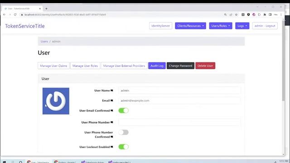Click into the User Name field
The image size is (290, 163).
coord(179,91)
